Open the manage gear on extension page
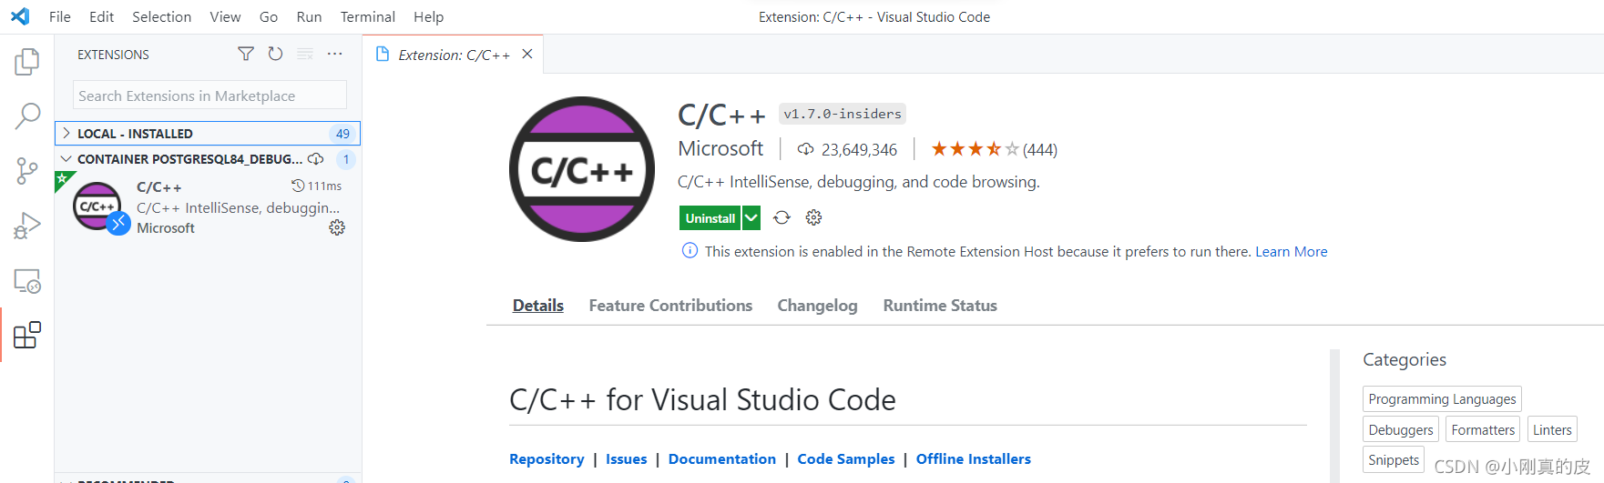 (813, 217)
